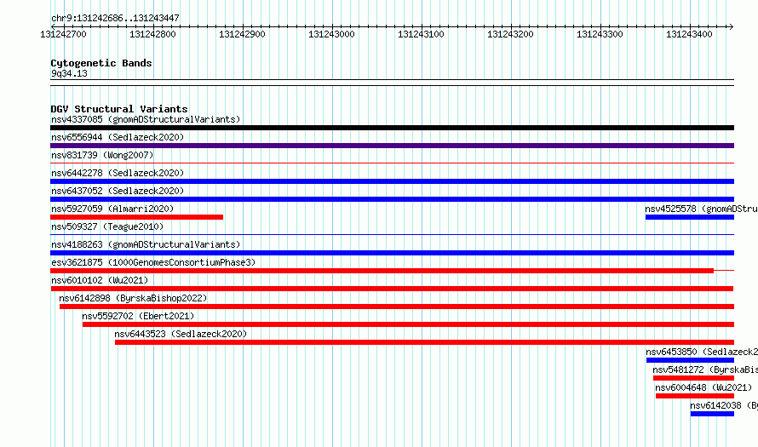Viewport: 758px width, 447px height.
Task: Open nsv6442278 (Sedlazeck2020) label
Action: click(118, 173)
